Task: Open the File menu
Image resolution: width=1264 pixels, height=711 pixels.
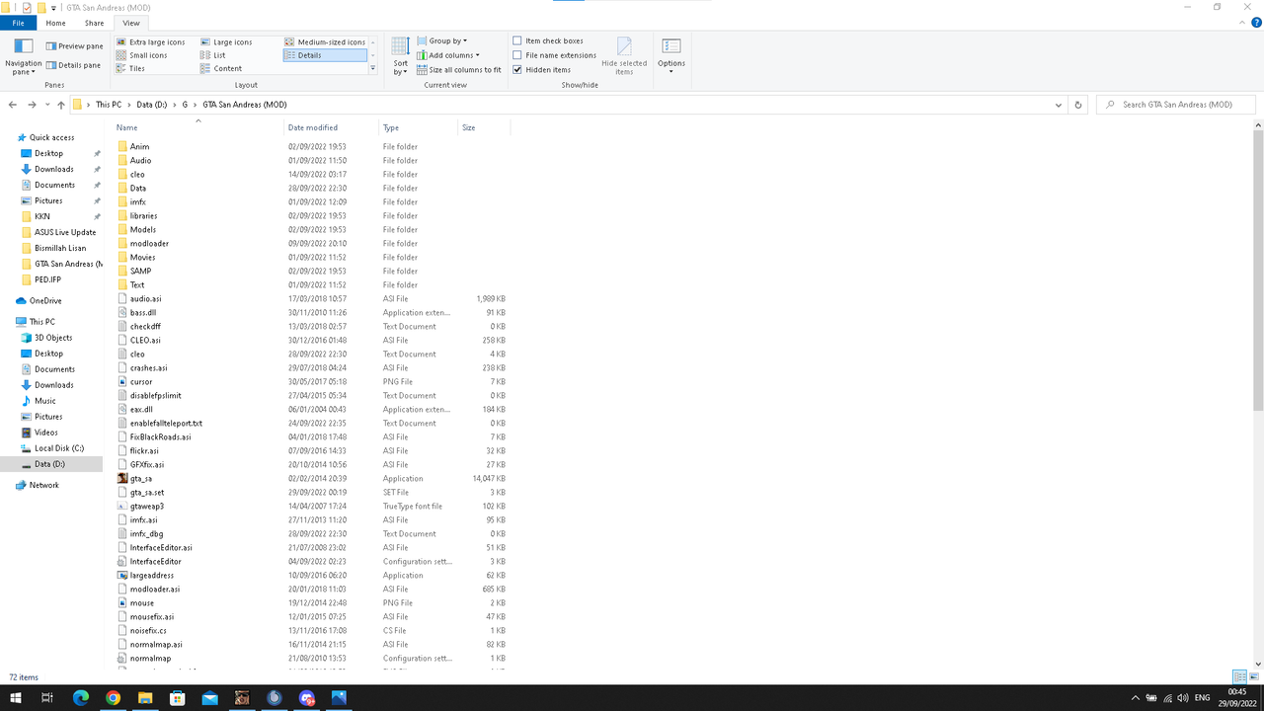Action: click(x=18, y=23)
